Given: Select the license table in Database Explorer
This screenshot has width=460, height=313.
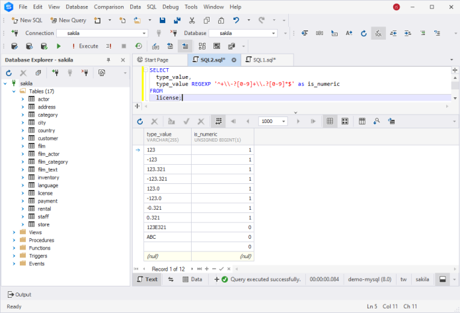Looking at the screenshot, I should (x=47, y=193).
